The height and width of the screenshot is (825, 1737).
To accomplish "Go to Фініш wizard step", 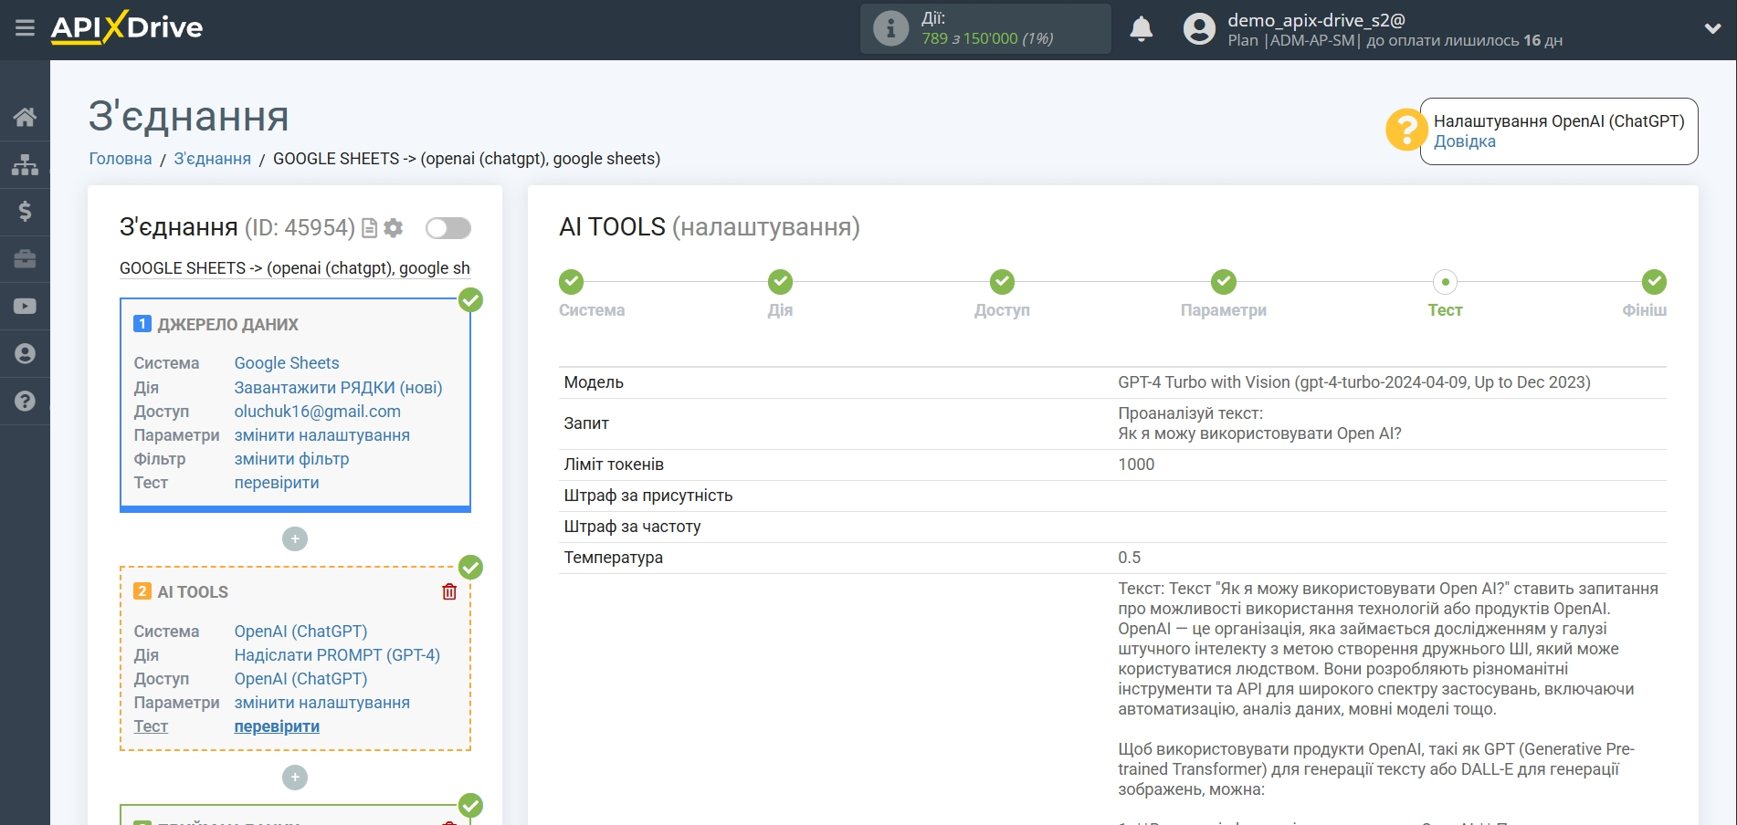I will point(1654,282).
